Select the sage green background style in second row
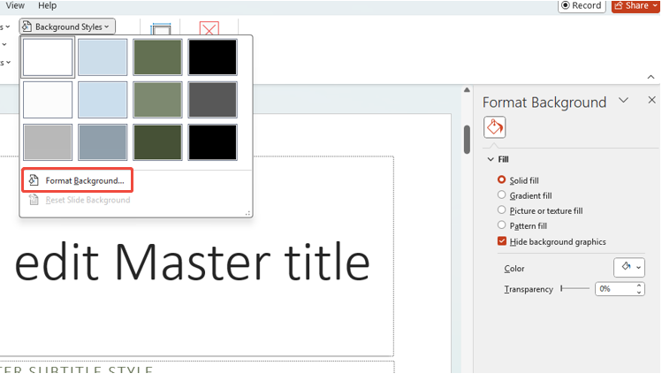The height and width of the screenshot is (381, 662). (x=157, y=100)
